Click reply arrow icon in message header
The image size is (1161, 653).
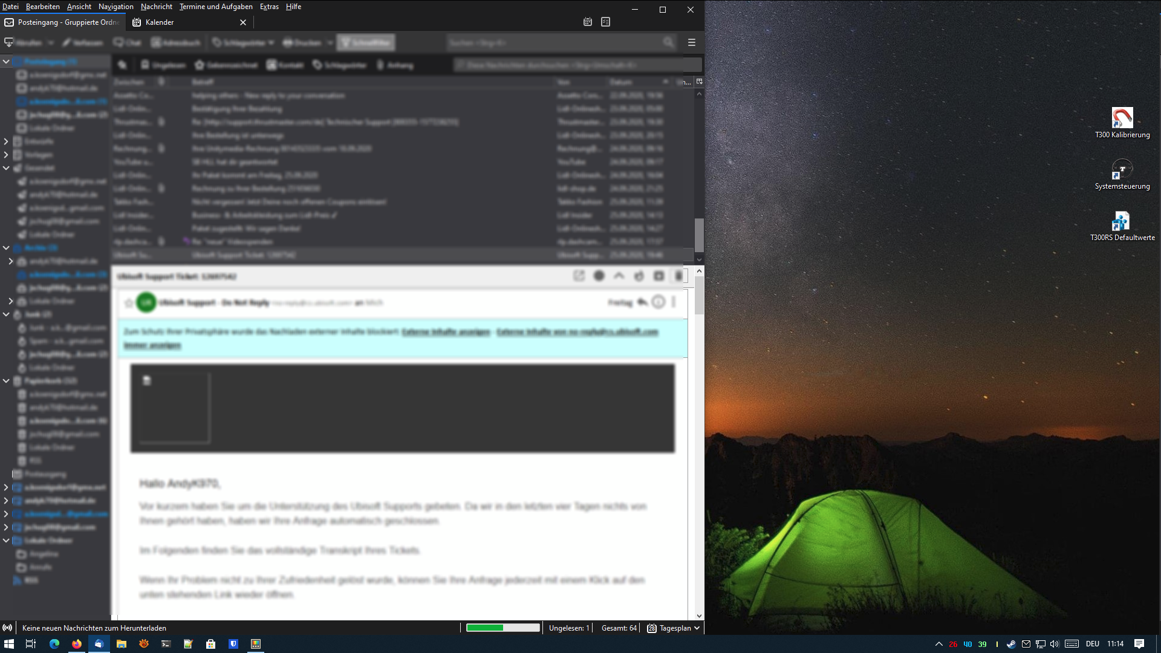tap(643, 302)
